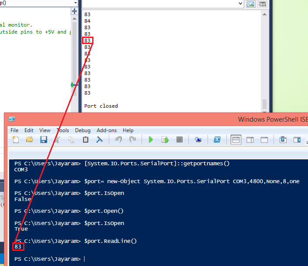Screen dimensions: 308x266
Task: Expand the function dropdown in the code editor
Action: click(76, 3)
